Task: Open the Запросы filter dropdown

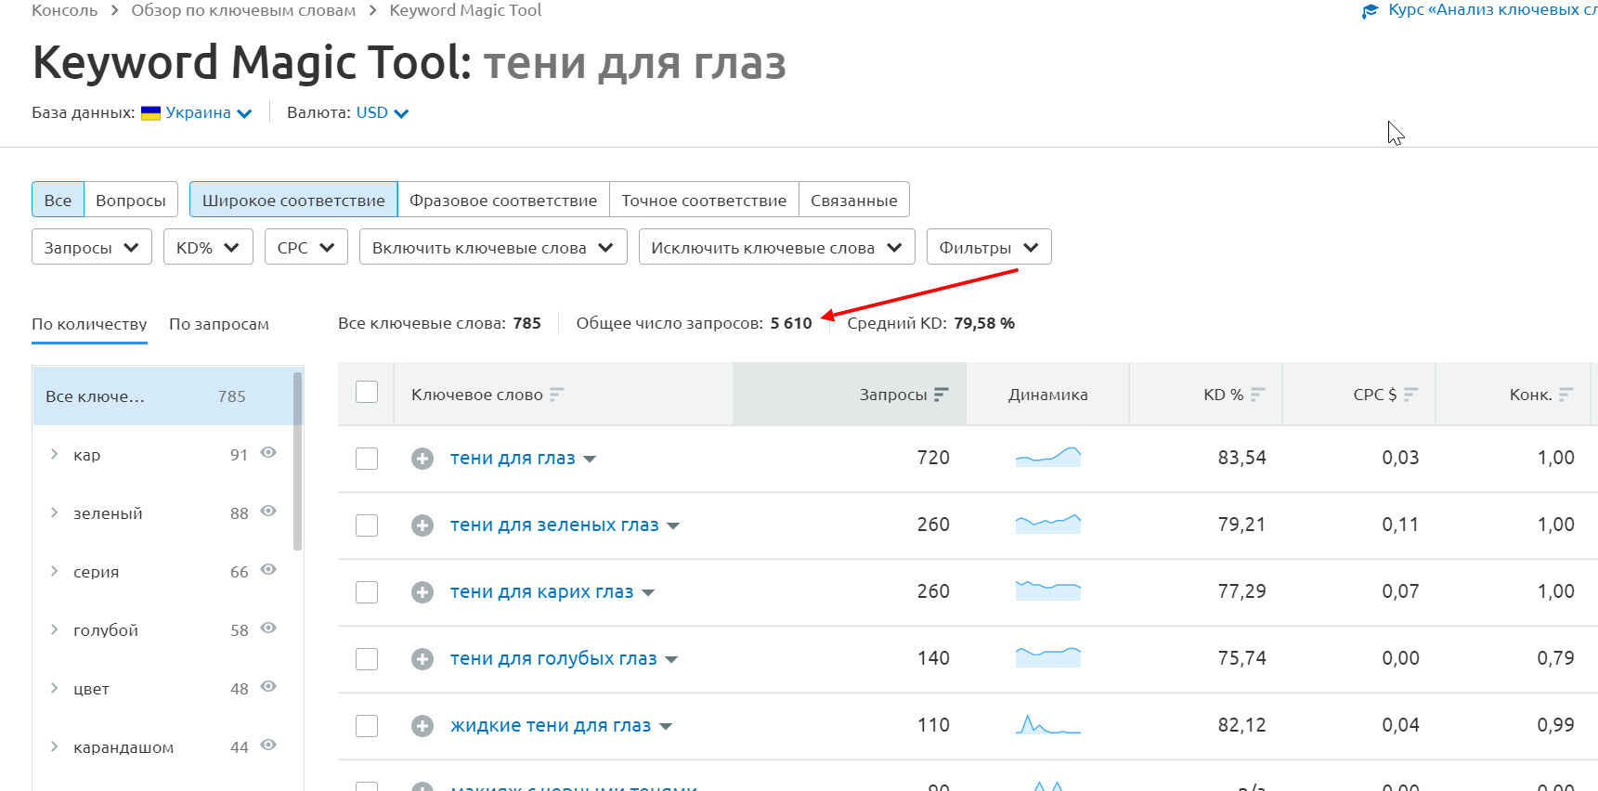Action: point(92,247)
